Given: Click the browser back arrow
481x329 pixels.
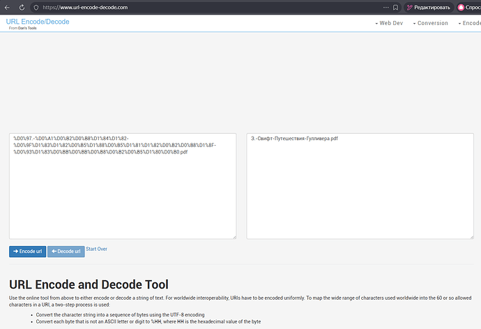Looking at the screenshot, I should tap(8, 7).
